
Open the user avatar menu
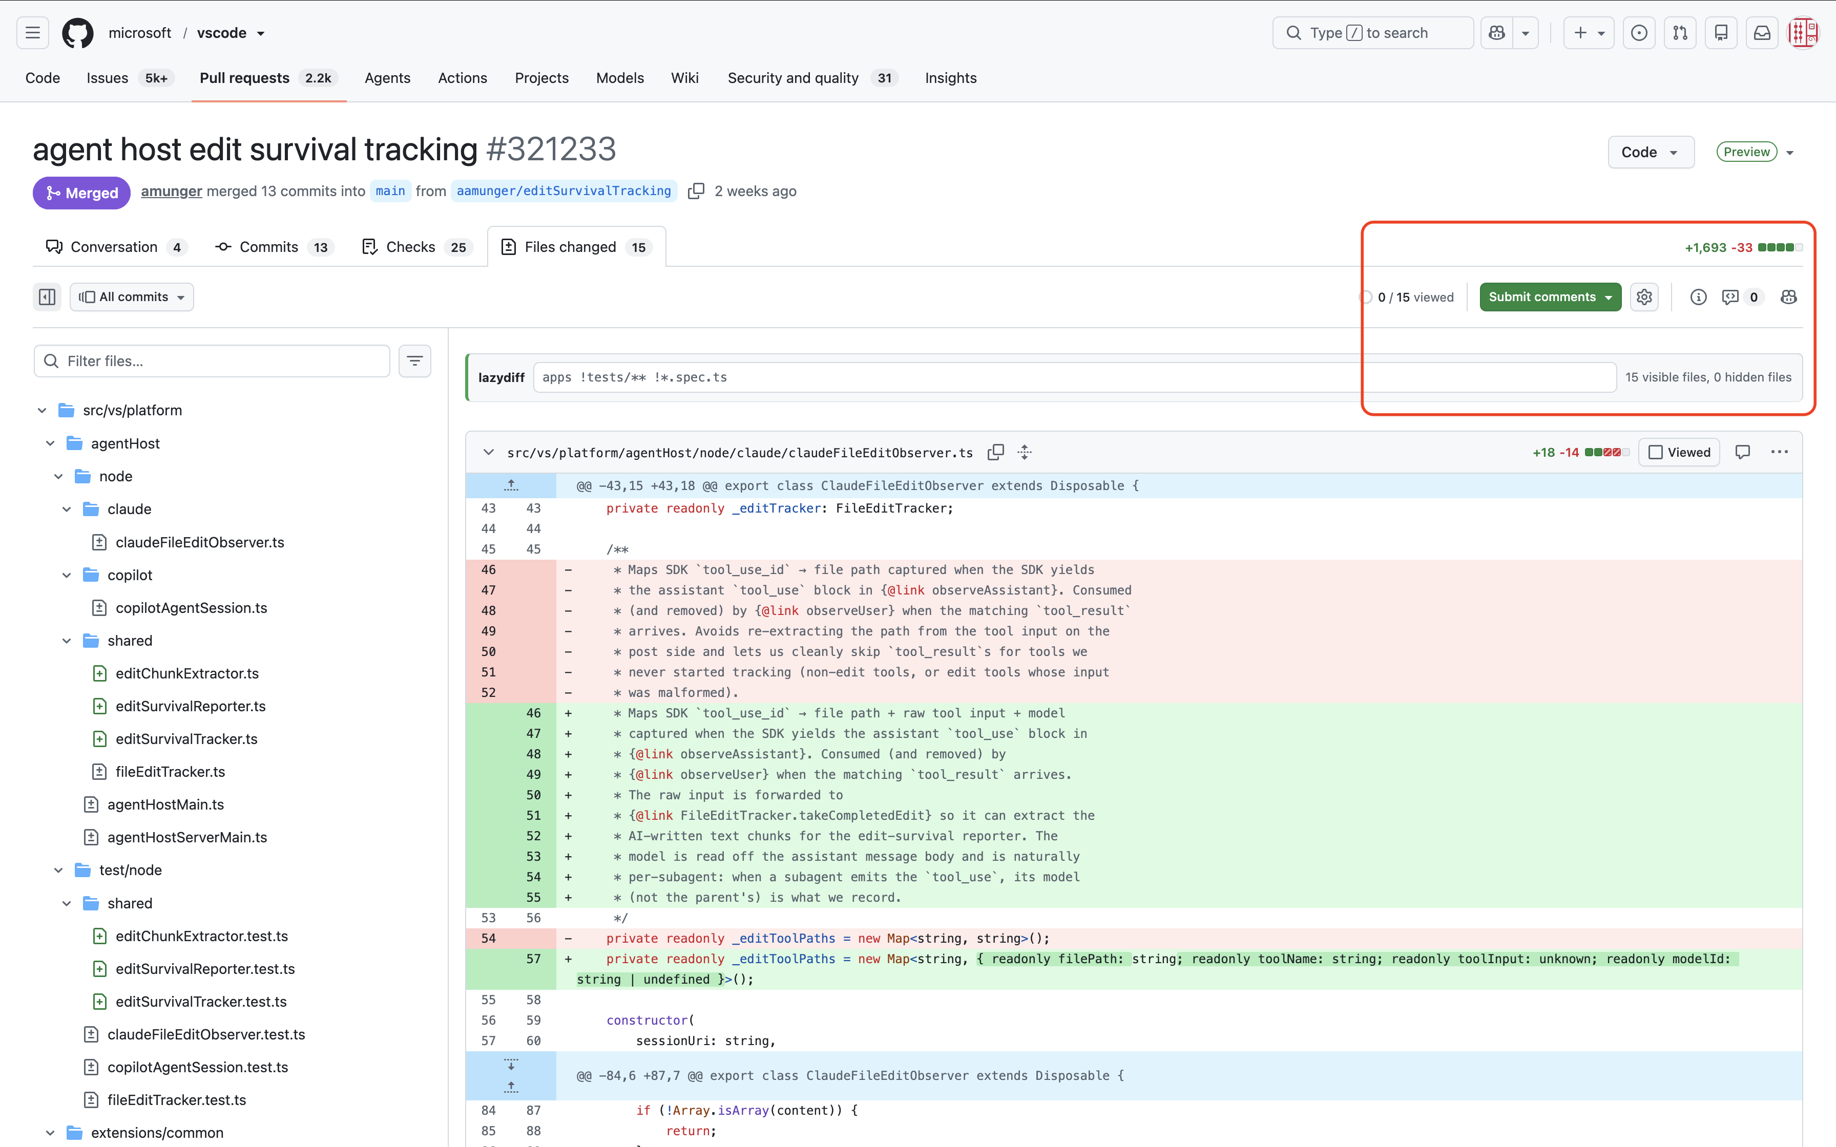point(1803,33)
